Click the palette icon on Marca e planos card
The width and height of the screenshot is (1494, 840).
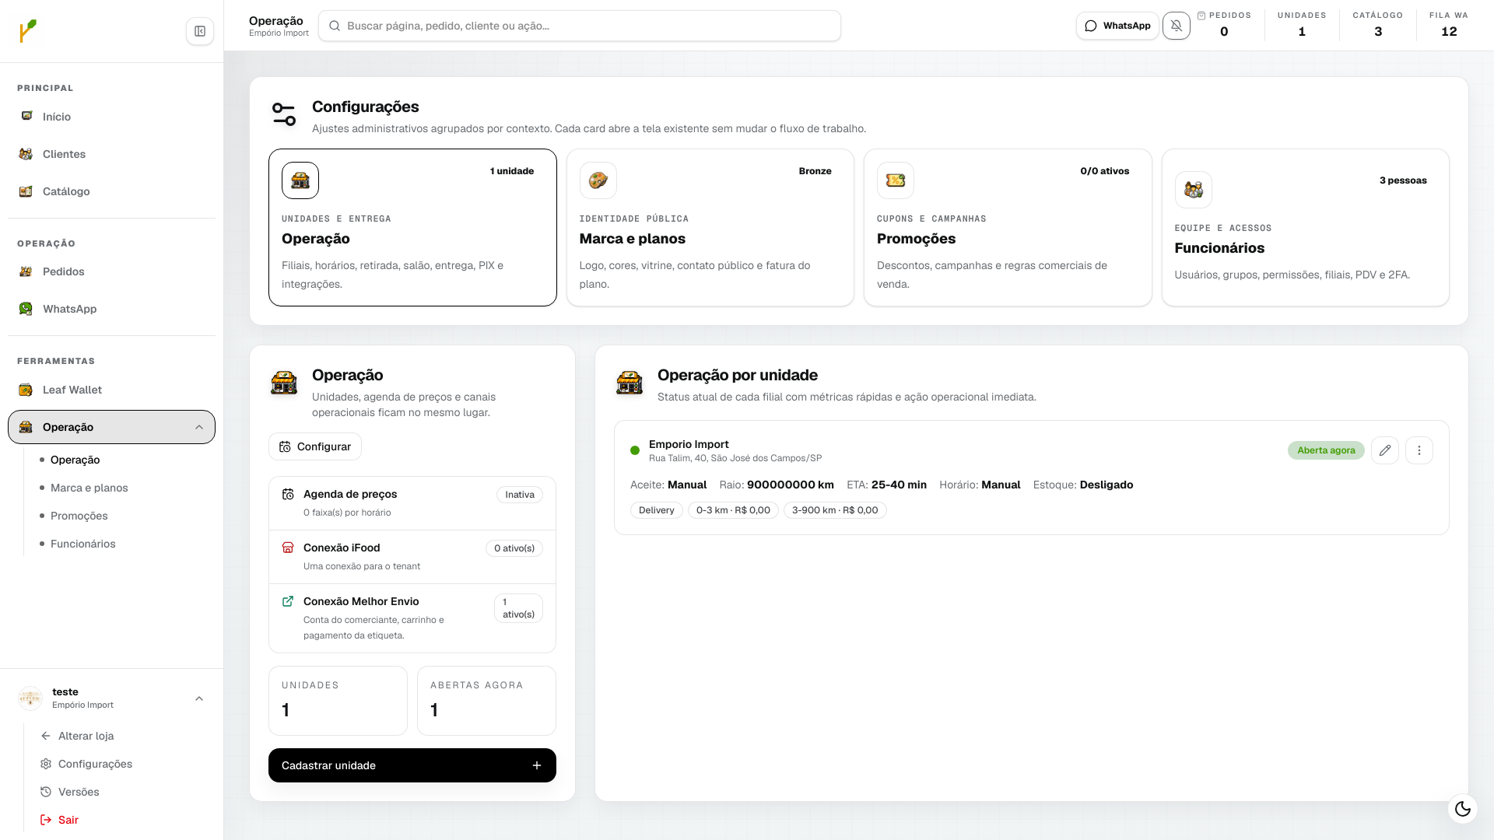tap(598, 180)
